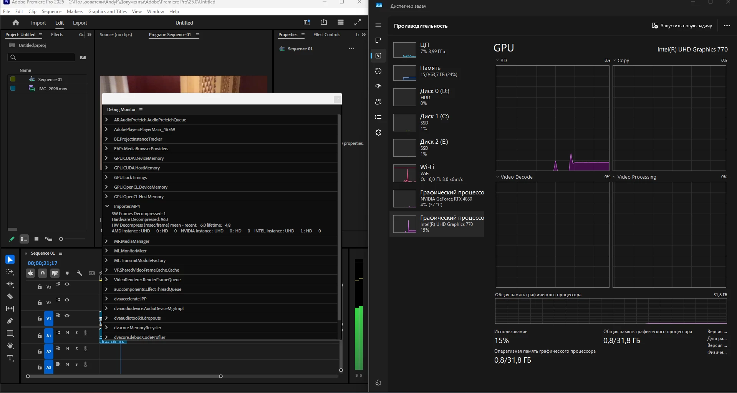
Task: Toggle Linked Selection in timeline
Action: [55, 273]
